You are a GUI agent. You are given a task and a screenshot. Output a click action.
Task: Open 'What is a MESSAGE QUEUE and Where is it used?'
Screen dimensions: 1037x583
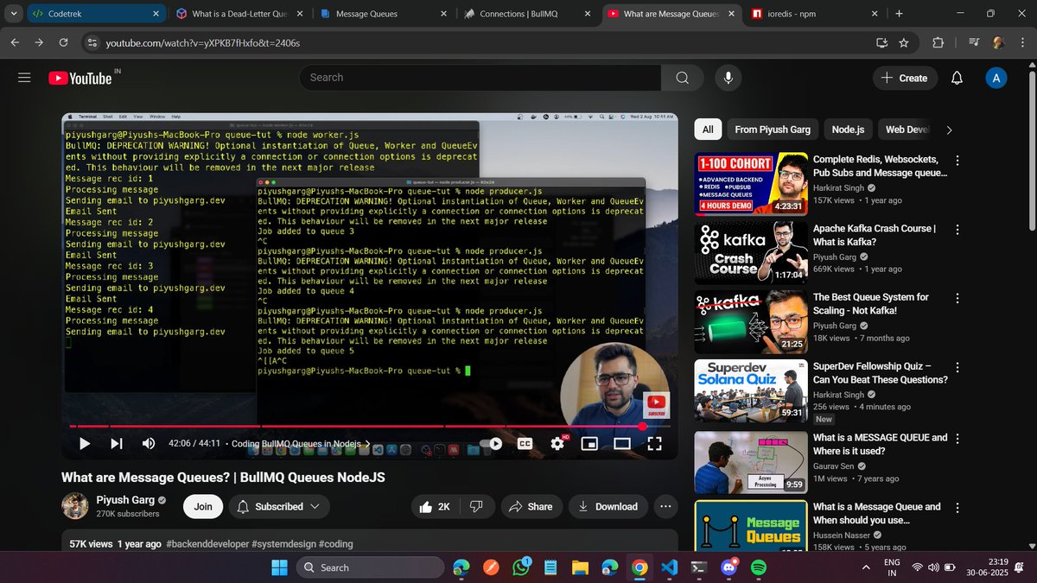880,444
